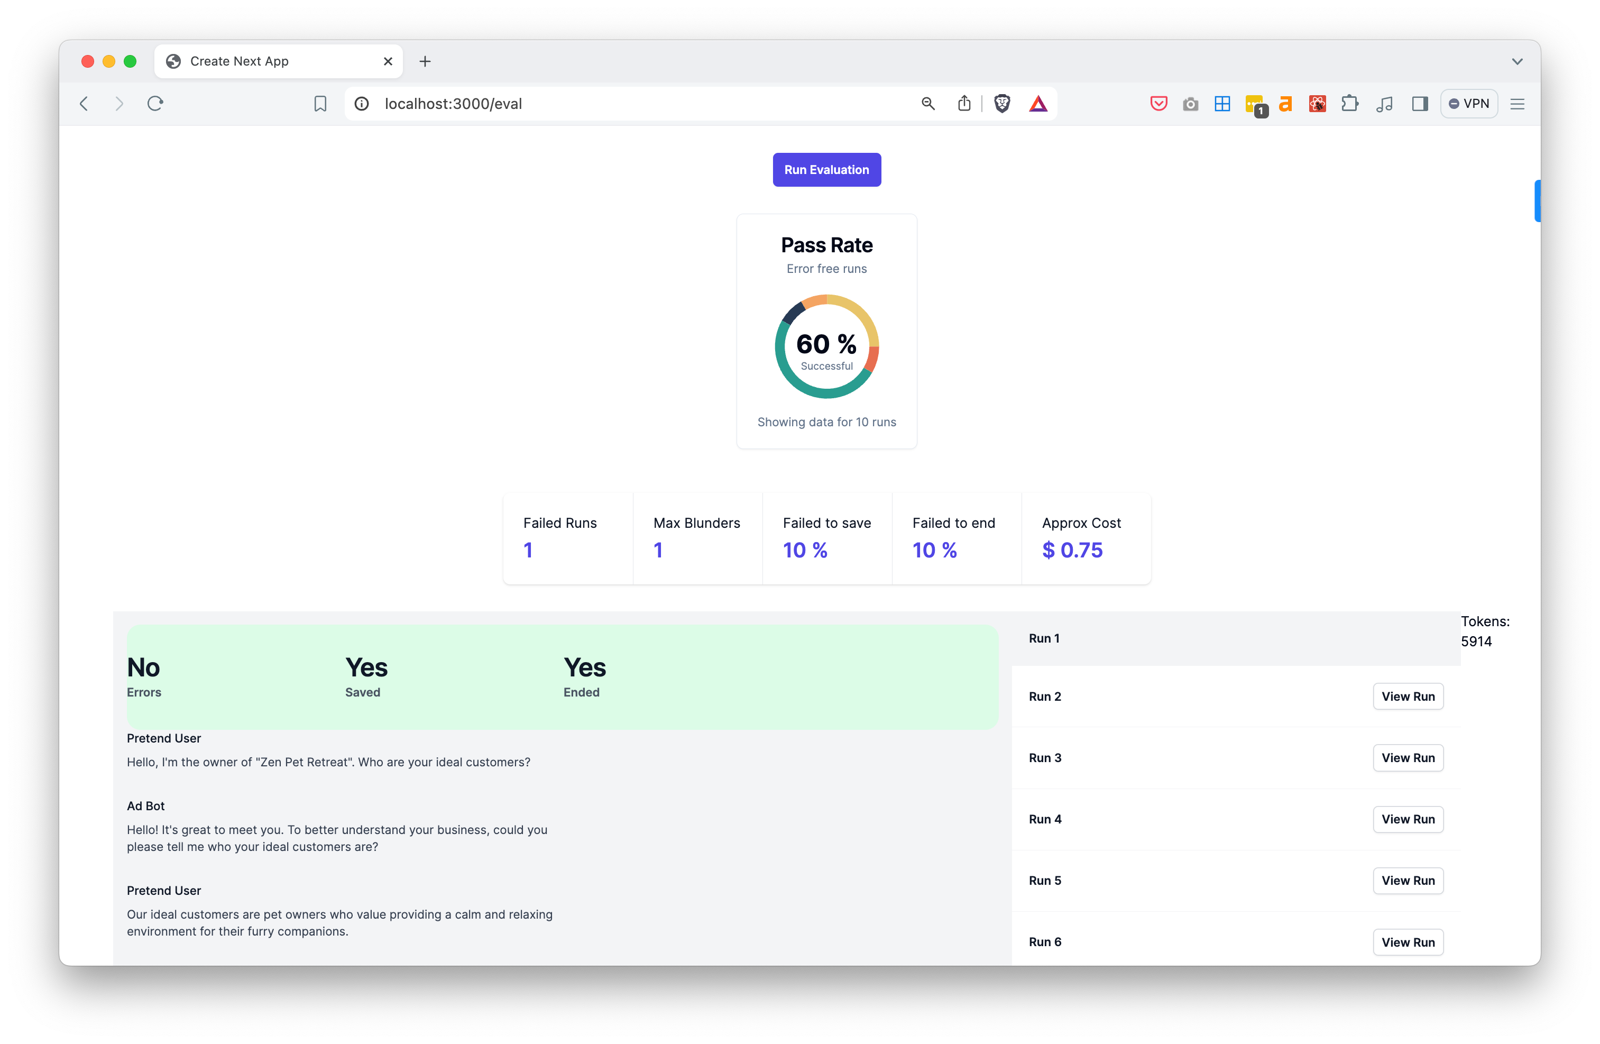This screenshot has width=1600, height=1044.
Task: Open the hamburger main menu
Action: 1518,104
